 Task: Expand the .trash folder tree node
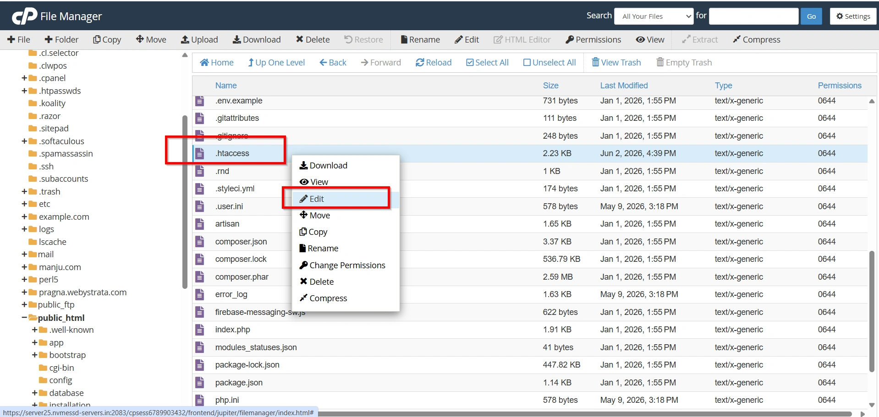[x=24, y=192]
